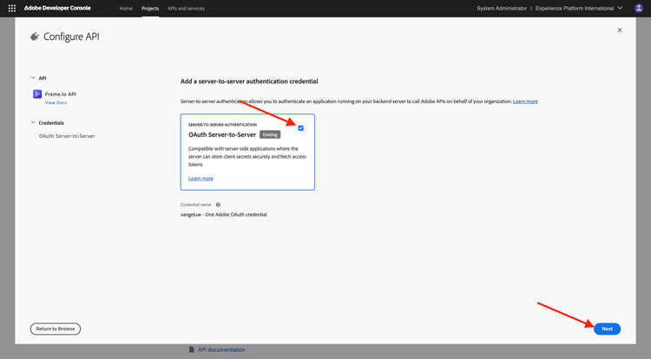Click the Add a server-to-server authentication credential heading
The height and width of the screenshot is (359, 651).
249,82
